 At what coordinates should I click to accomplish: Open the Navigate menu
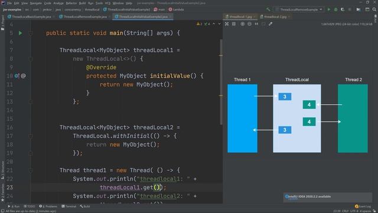35,3
